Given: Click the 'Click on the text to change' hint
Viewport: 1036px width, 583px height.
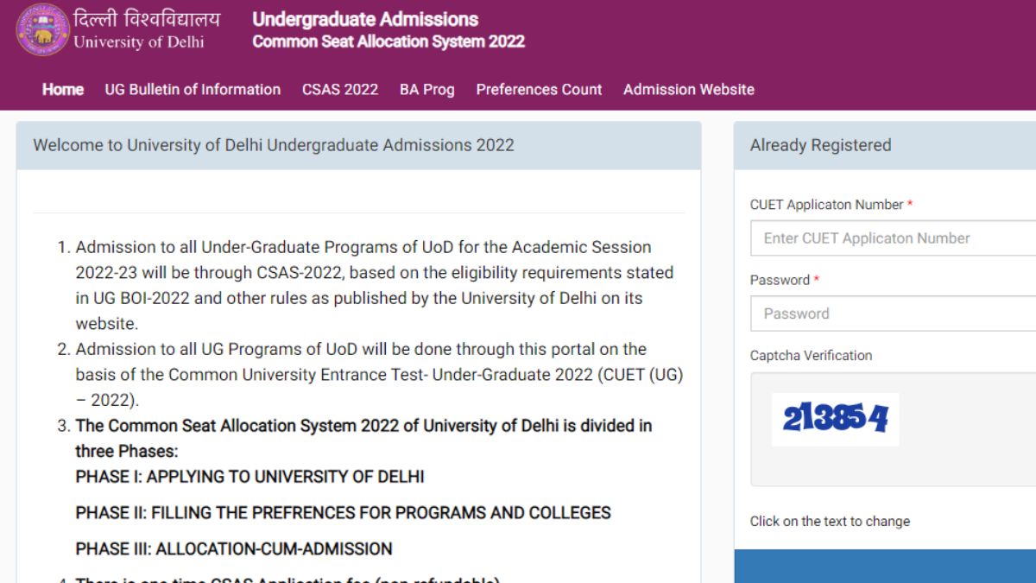Looking at the screenshot, I should [830, 521].
